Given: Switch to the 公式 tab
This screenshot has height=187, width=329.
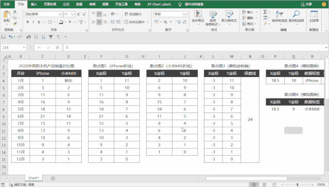Looking at the screenshot, I should [66, 4].
